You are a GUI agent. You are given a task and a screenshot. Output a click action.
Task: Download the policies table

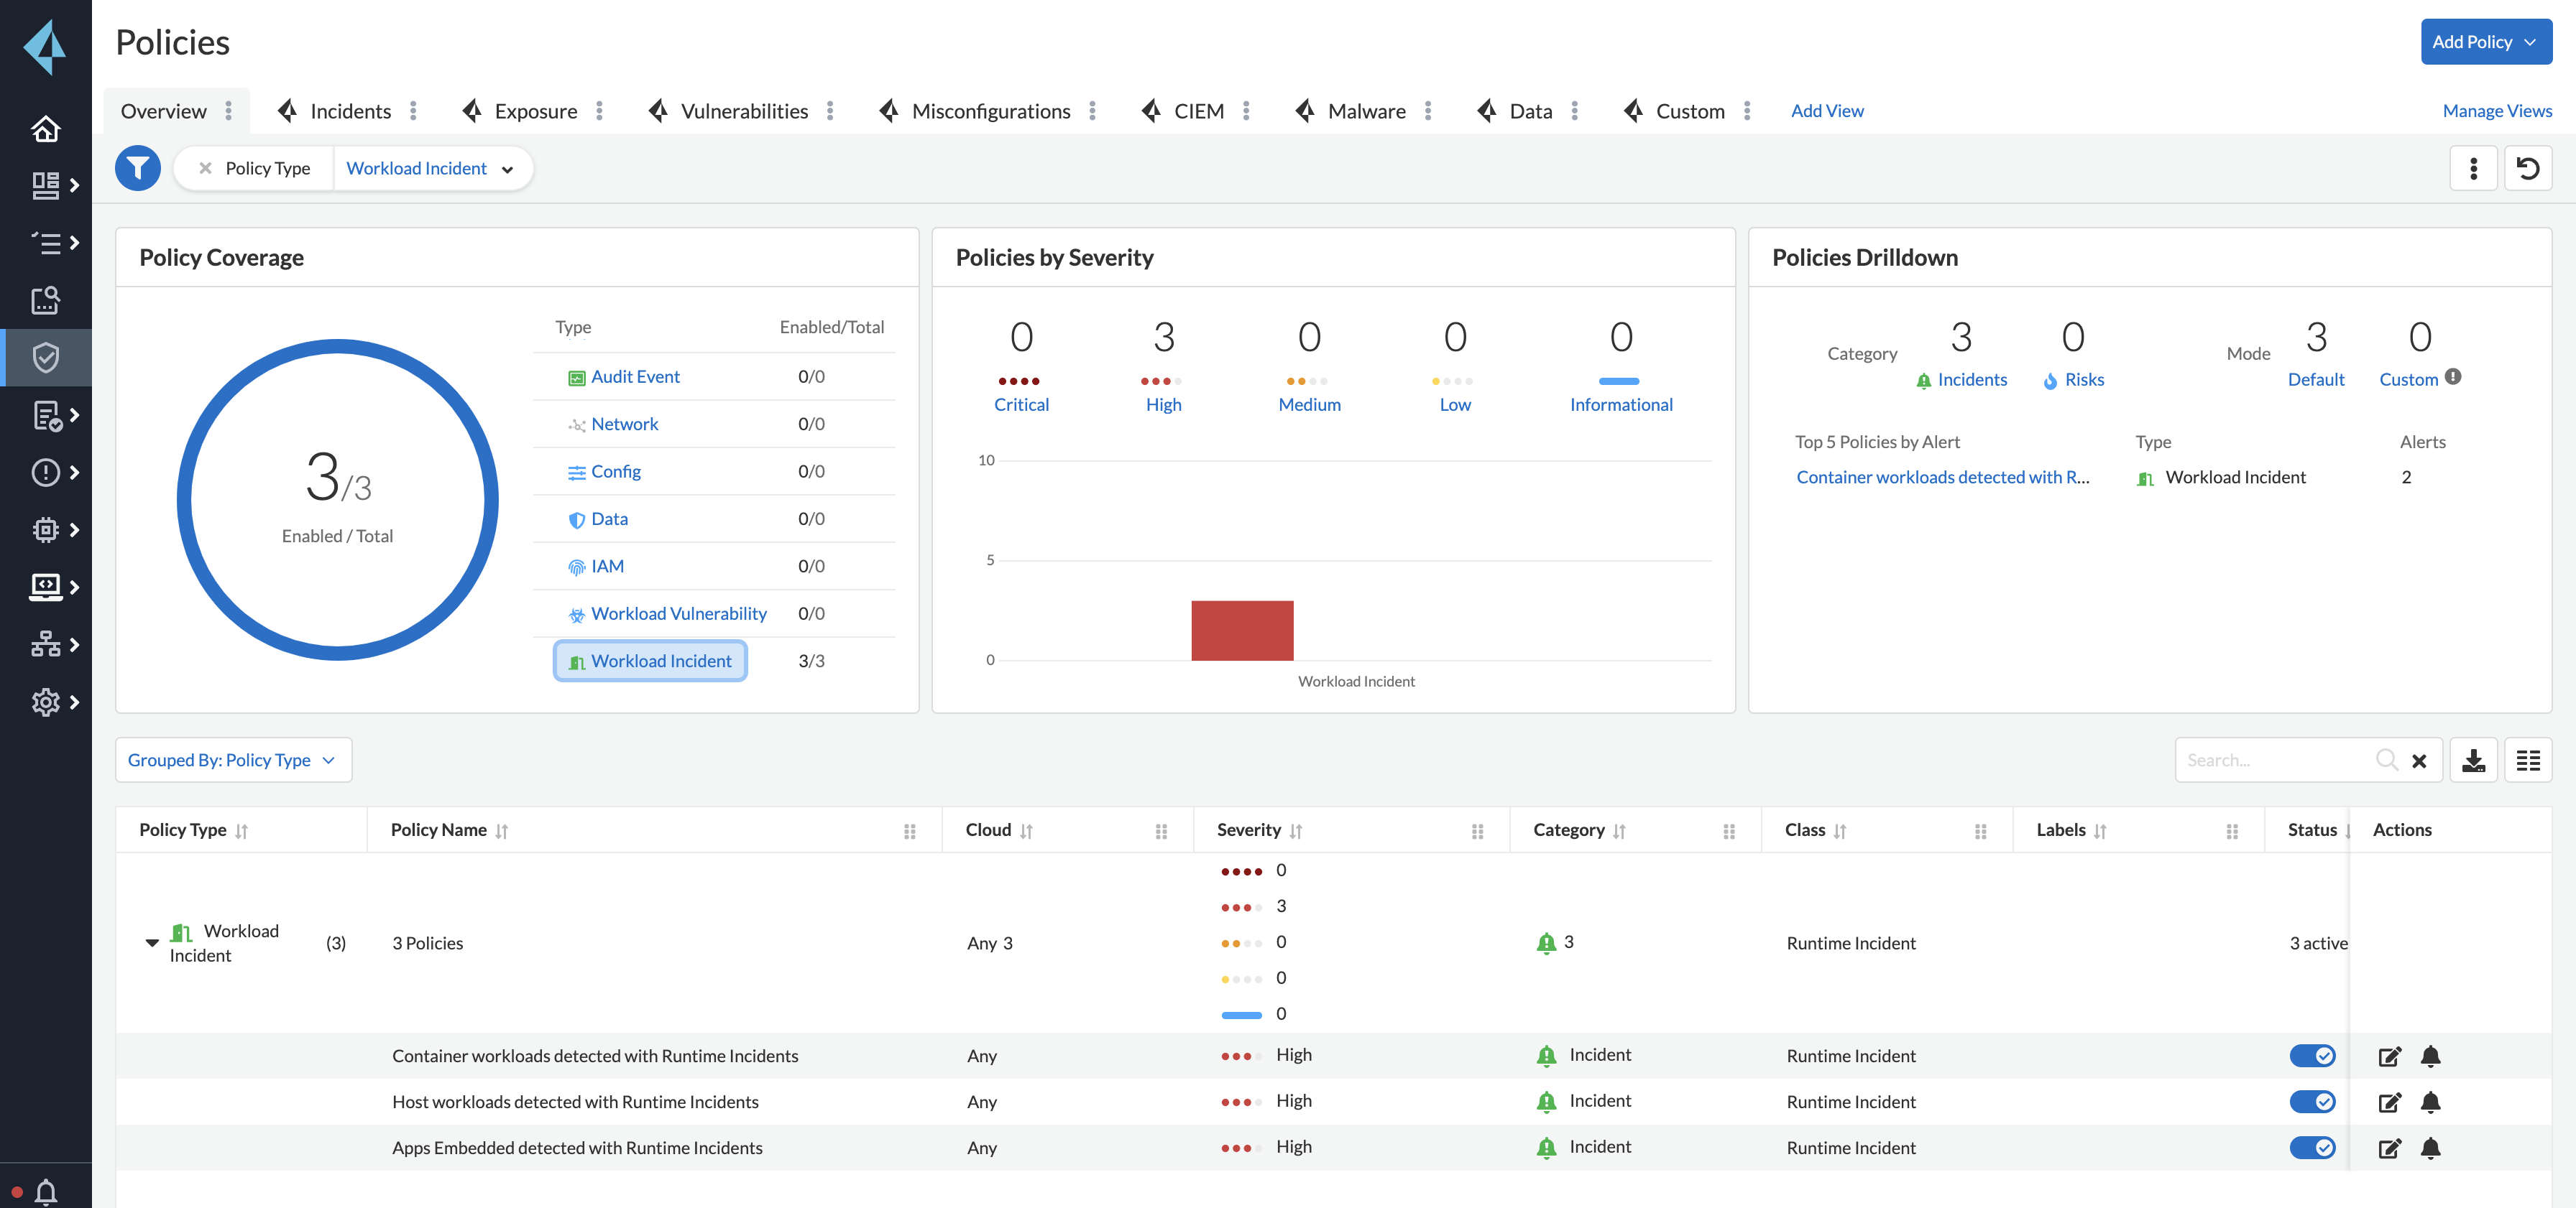coord(2473,761)
